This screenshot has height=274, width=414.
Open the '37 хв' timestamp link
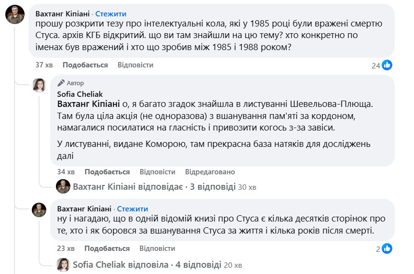point(44,65)
